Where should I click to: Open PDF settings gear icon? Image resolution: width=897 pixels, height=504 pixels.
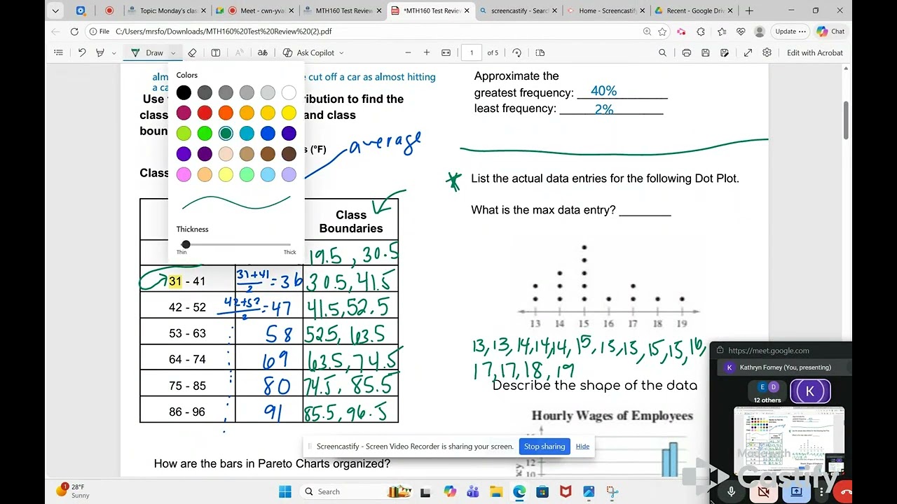coord(767,52)
